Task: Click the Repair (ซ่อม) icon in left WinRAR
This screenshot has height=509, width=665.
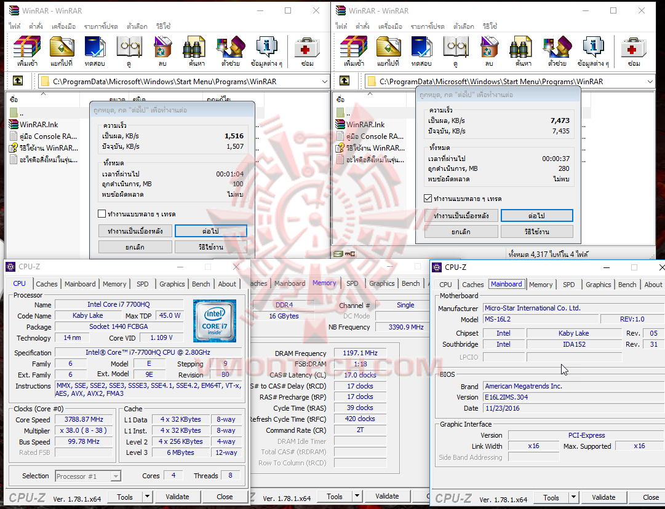Action: 306,51
